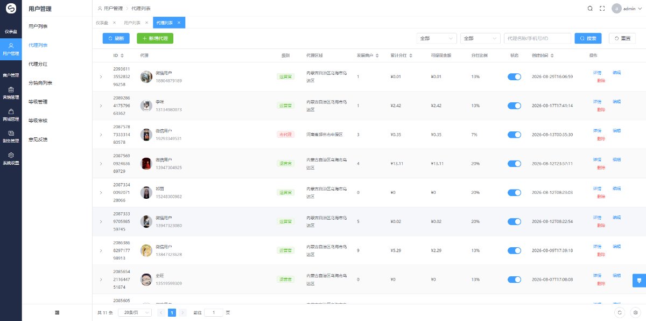
Task: Focus the 代理名称/手机号/ID search field
Action: point(538,38)
